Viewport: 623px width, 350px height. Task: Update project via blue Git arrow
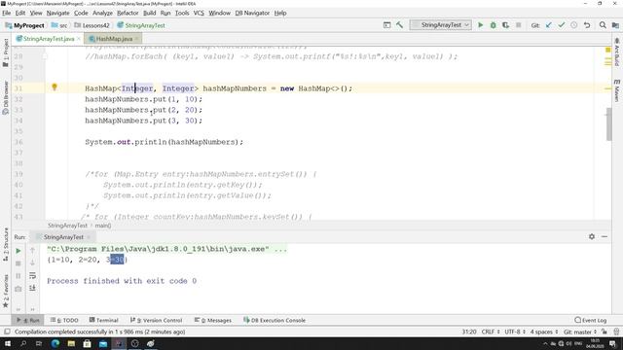tap(549, 25)
